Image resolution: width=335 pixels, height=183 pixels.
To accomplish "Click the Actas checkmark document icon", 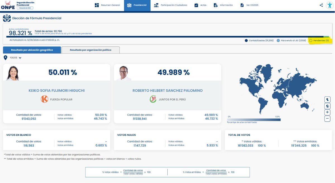I will [x=196, y=5].
